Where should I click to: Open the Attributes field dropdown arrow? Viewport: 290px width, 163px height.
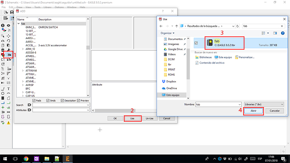tap(88, 110)
